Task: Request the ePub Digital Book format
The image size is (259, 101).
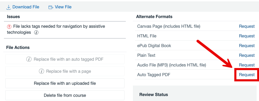Action: click(247, 46)
